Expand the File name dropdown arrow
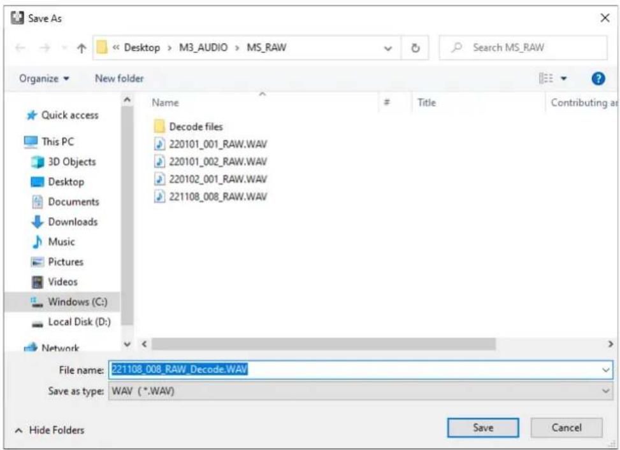 point(606,370)
